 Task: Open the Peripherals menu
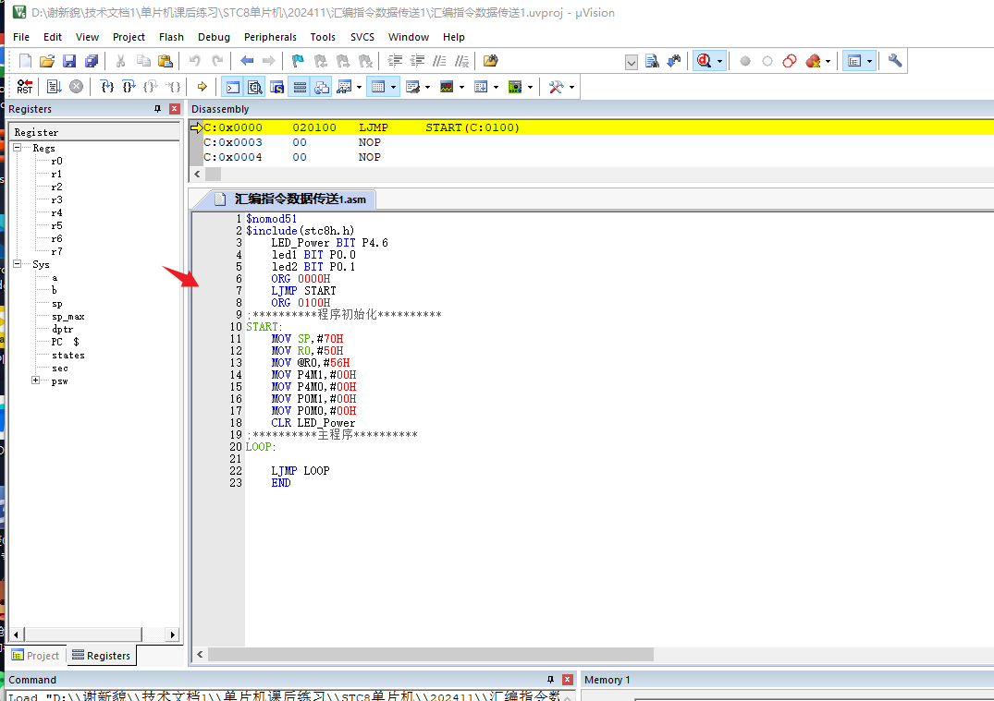point(270,37)
